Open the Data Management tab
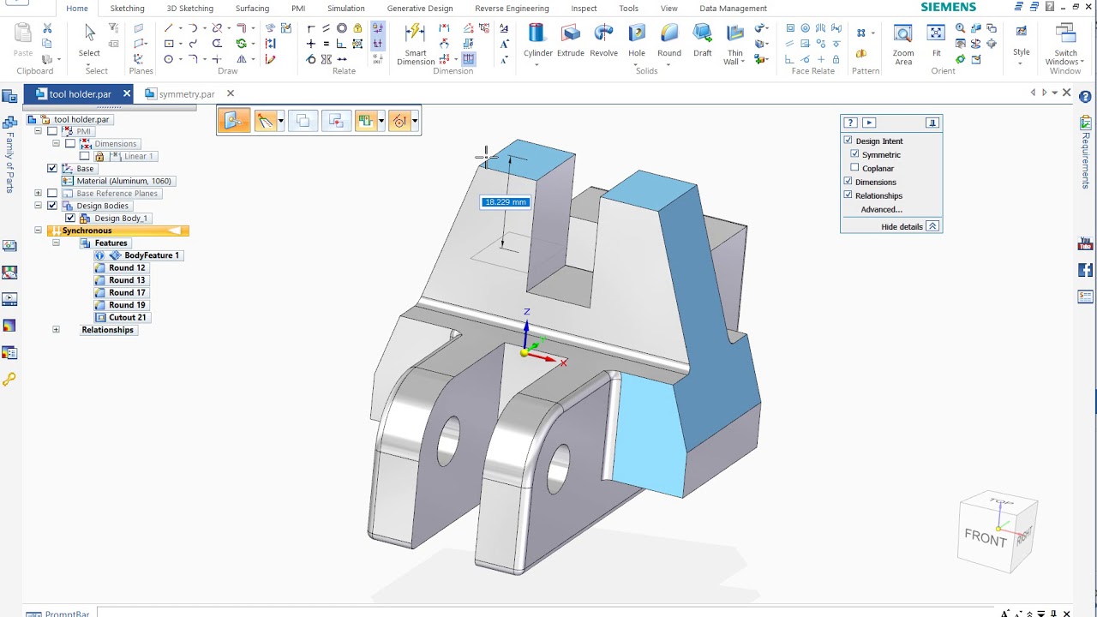The image size is (1097, 617). (733, 9)
